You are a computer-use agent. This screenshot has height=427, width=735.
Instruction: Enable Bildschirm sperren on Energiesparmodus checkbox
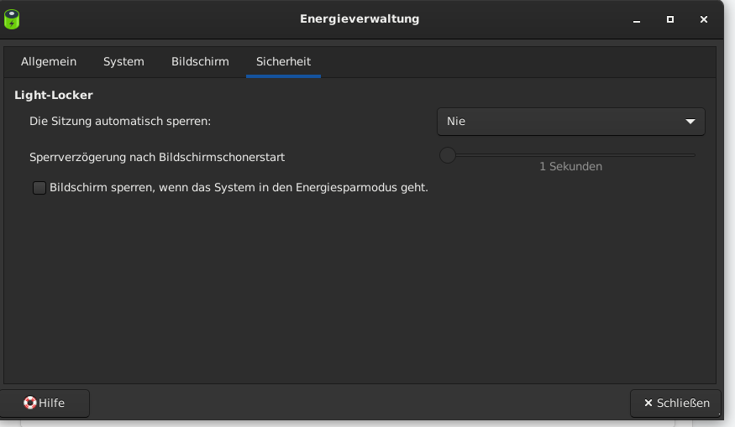tap(39, 188)
